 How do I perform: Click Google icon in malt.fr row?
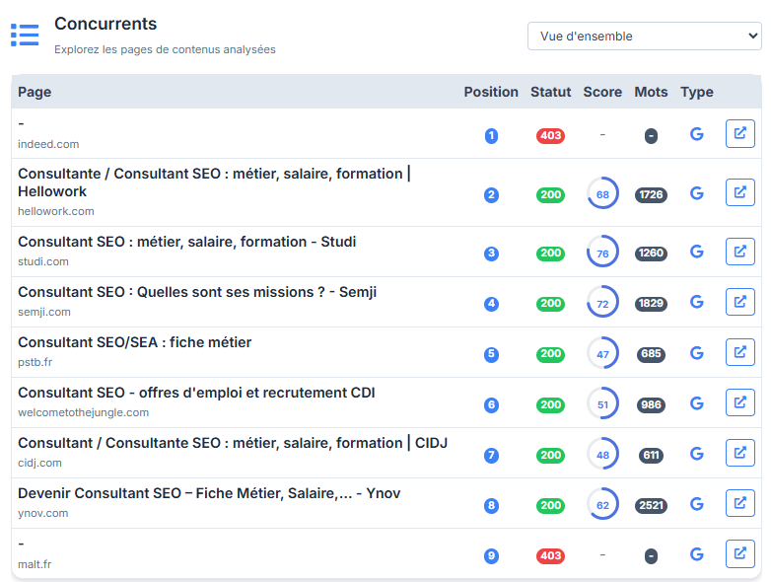pyautogui.click(x=697, y=554)
